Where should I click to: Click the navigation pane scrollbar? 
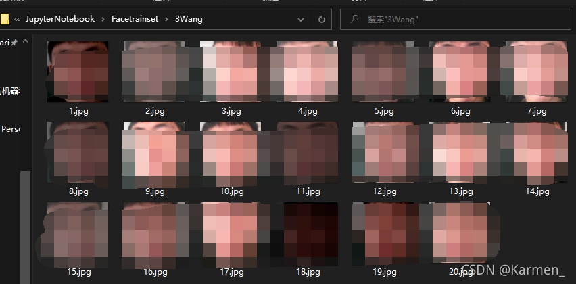tap(25, 227)
